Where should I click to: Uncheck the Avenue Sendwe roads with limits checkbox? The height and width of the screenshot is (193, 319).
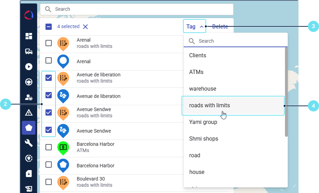click(x=49, y=112)
